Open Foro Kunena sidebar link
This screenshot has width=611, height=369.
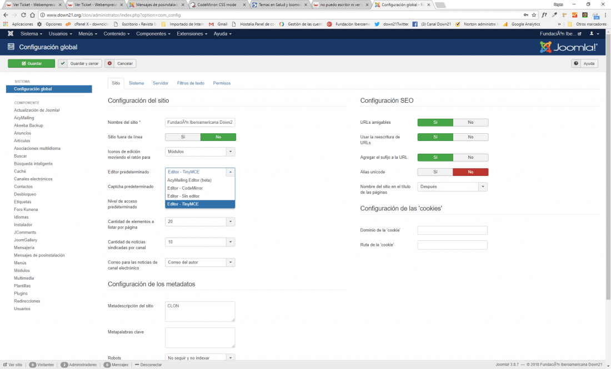tap(26, 209)
